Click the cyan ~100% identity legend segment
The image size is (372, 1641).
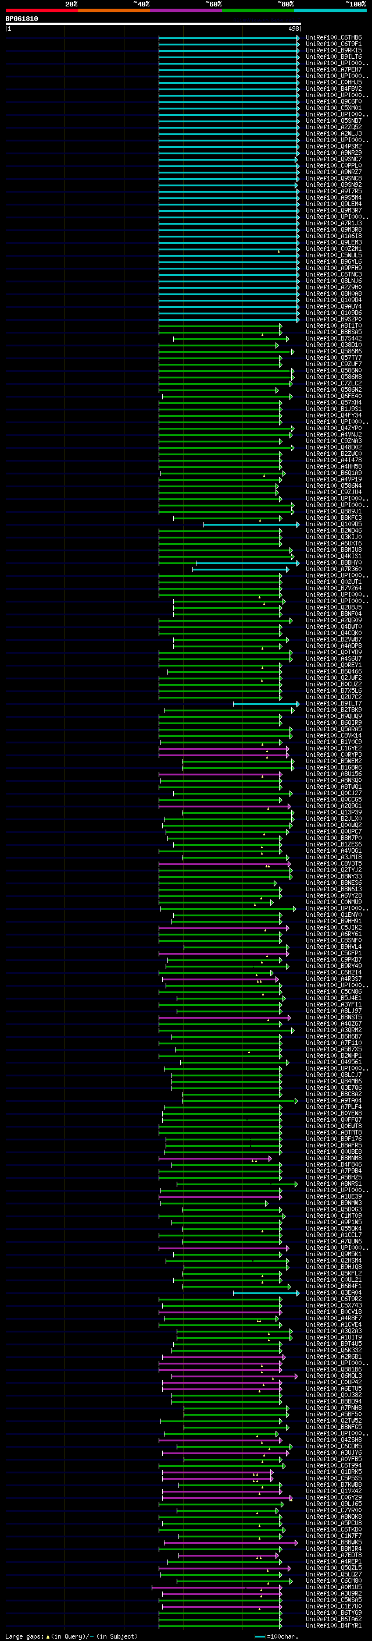pyautogui.click(x=330, y=11)
